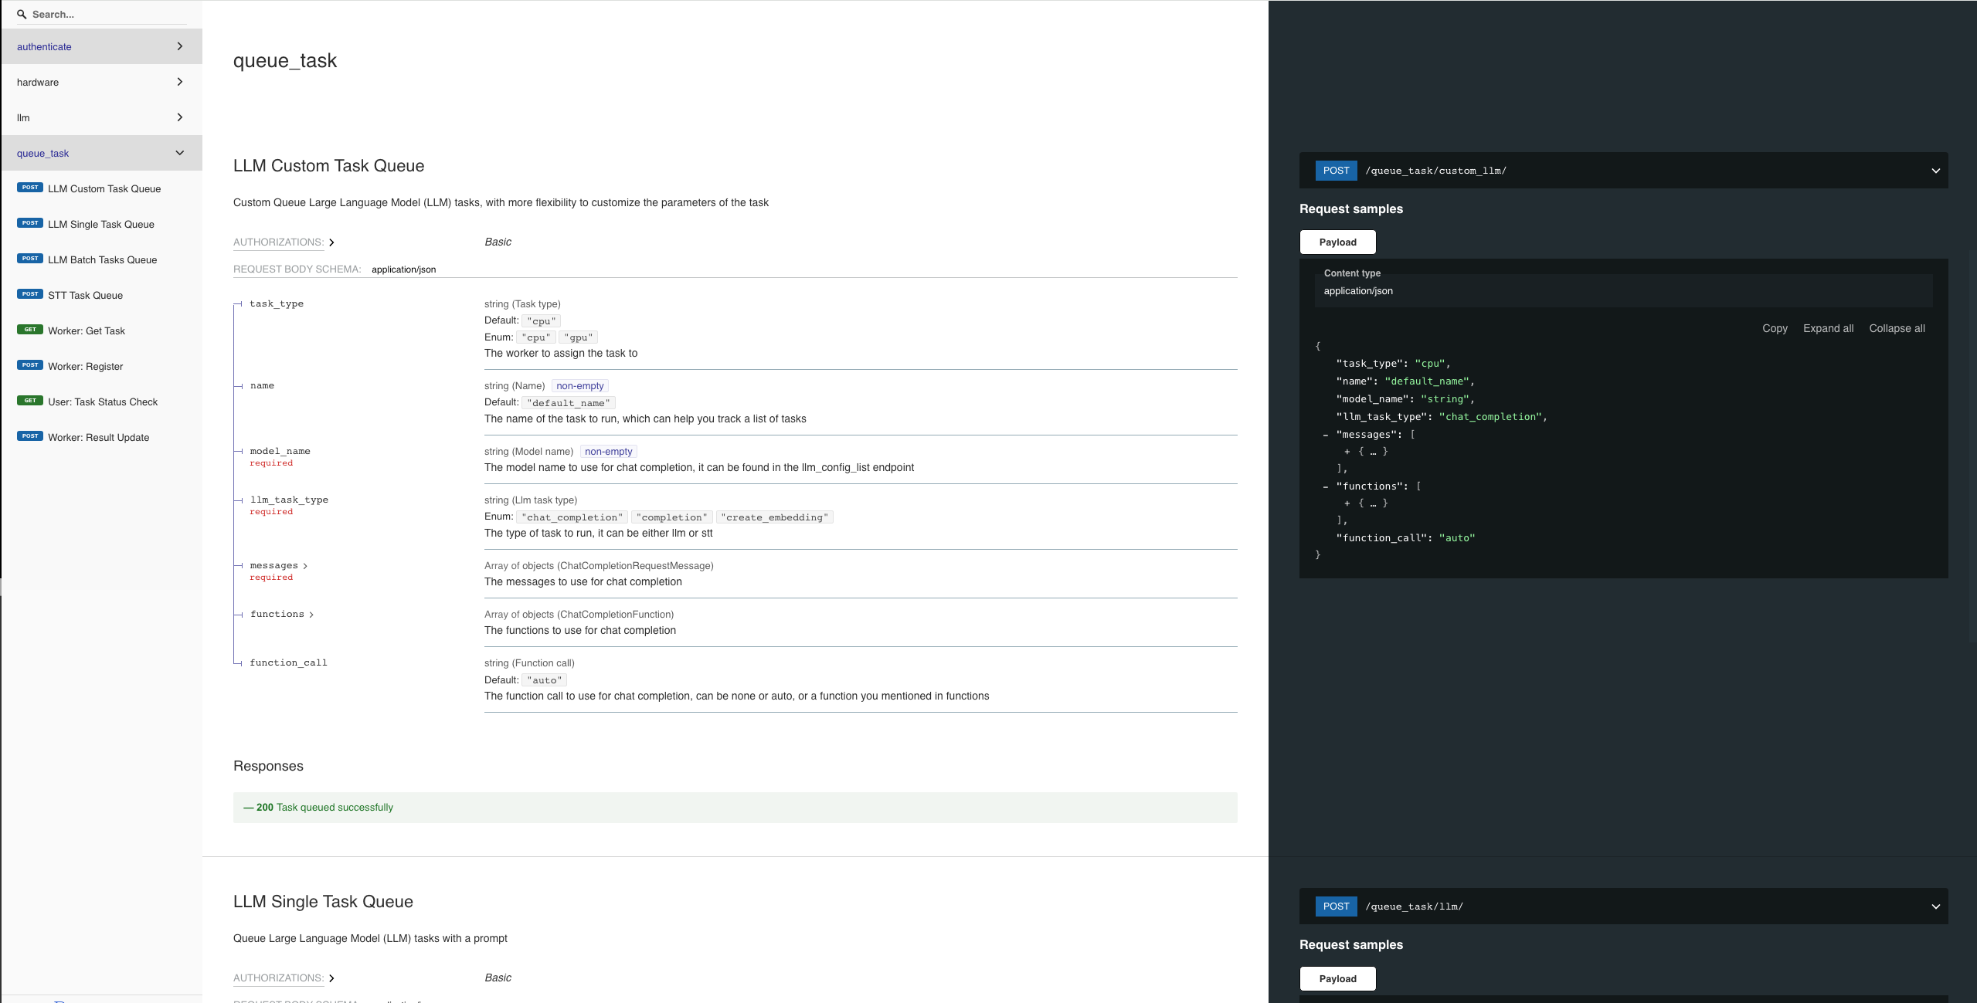The width and height of the screenshot is (1977, 1003).
Task: Click POST badge beside Worker: Register
Action: pyautogui.click(x=30, y=365)
